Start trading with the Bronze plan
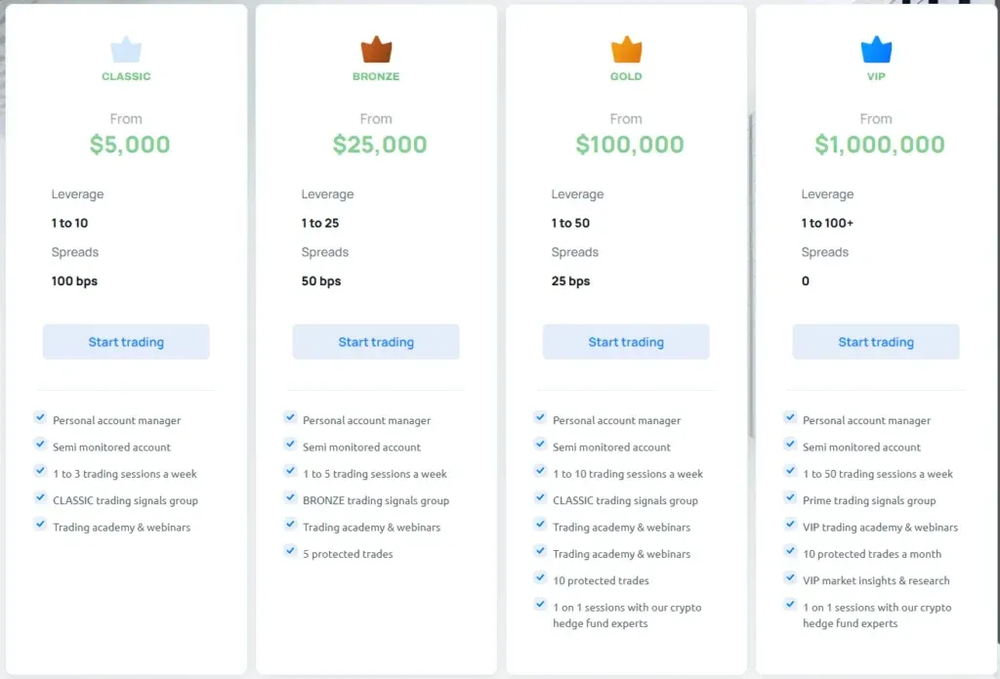 click(x=376, y=342)
